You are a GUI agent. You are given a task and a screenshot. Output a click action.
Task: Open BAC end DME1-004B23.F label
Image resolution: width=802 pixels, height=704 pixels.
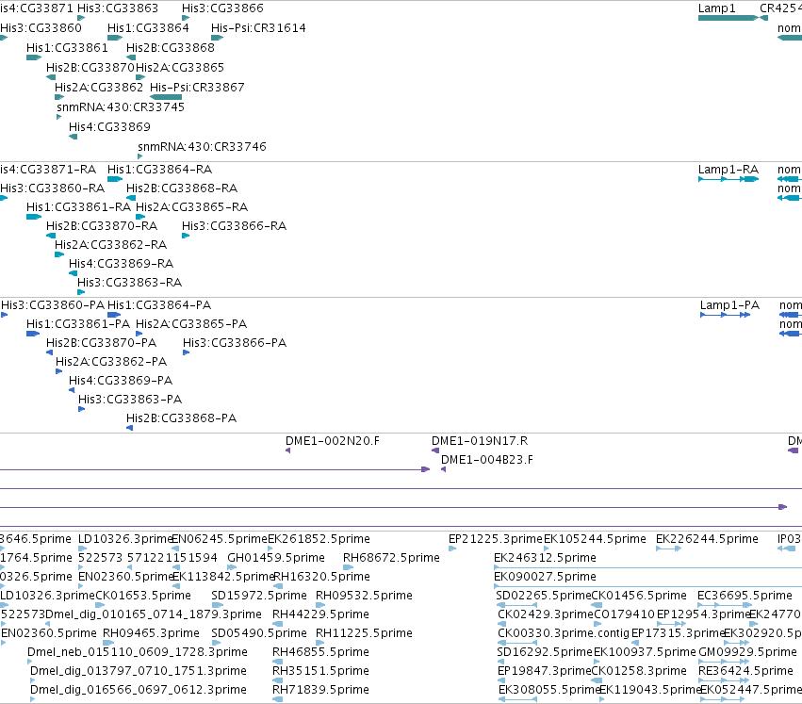pyautogui.click(x=487, y=461)
